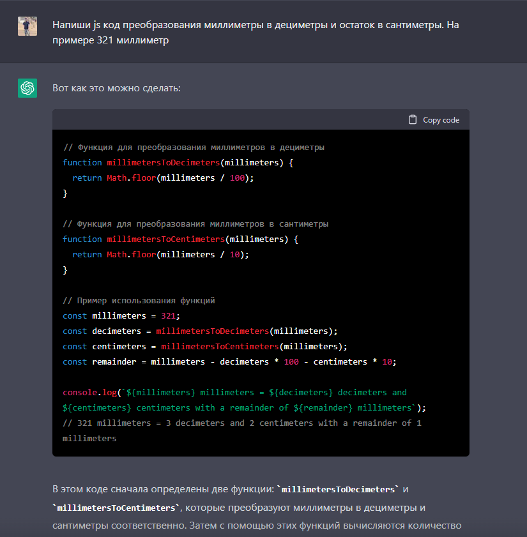The image size is (527, 537).
Task: Click the text 'Вот как это можно сделать:'
Action: tap(116, 88)
